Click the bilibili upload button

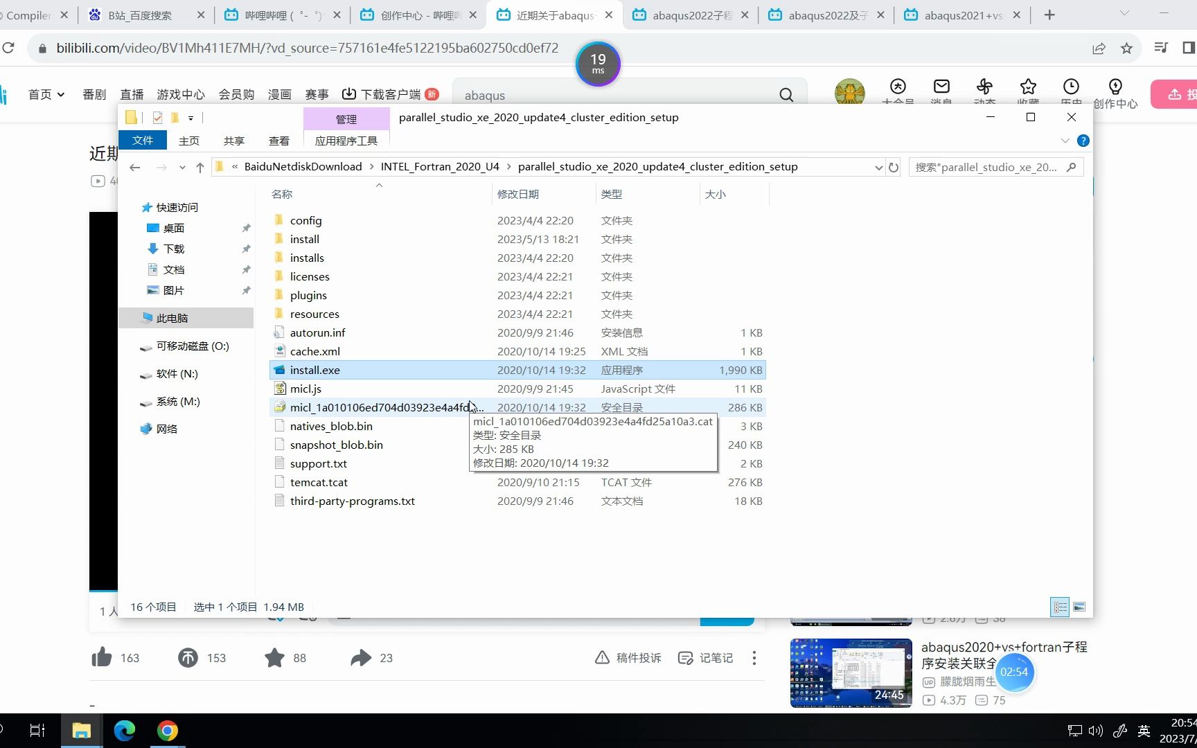click(x=1175, y=94)
